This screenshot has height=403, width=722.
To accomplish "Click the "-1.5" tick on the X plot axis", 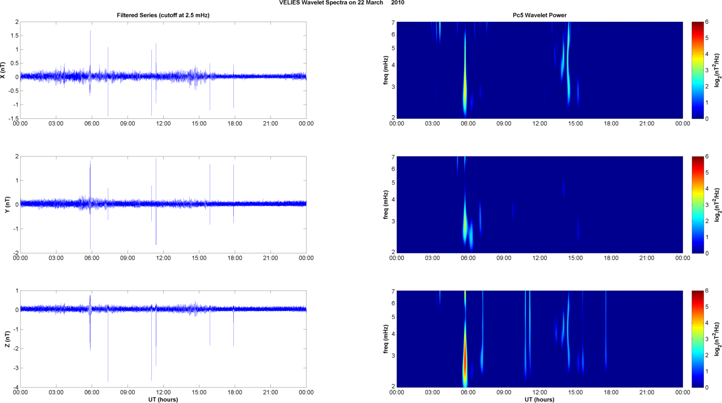I will (13, 118).
